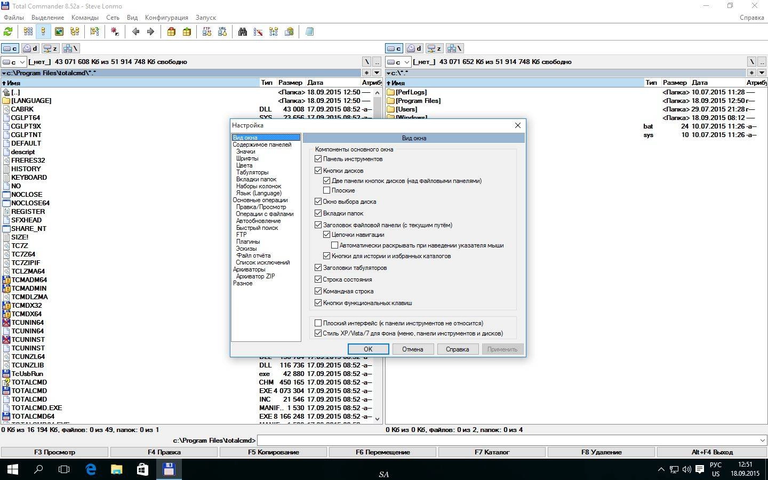Image resolution: width=768 pixels, height=480 pixels.
Task: Click 'Справка' button in settings dialog
Action: pyautogui.click(x=458, y=349)
